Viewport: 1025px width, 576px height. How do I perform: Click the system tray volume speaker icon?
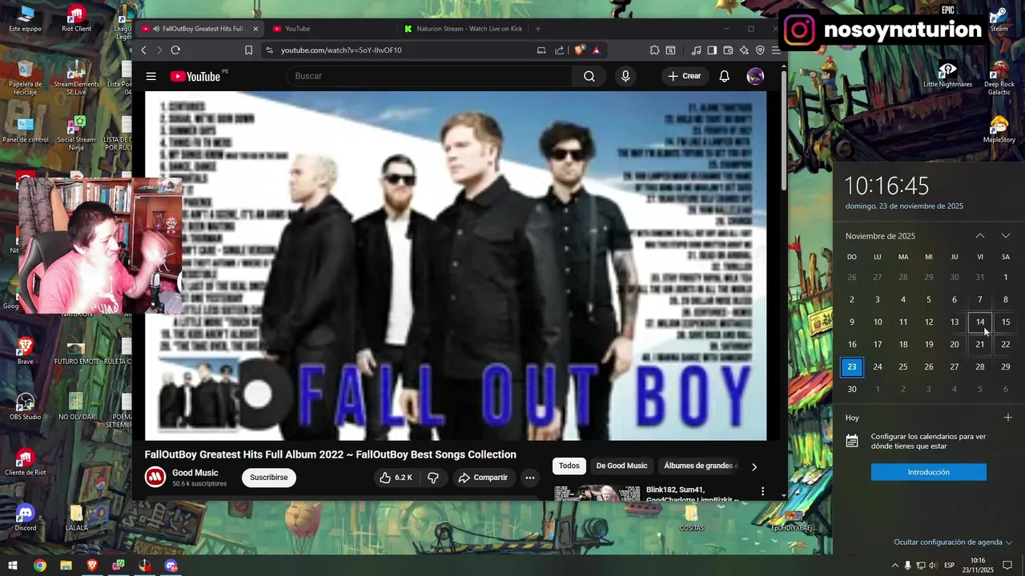[933, 566]
